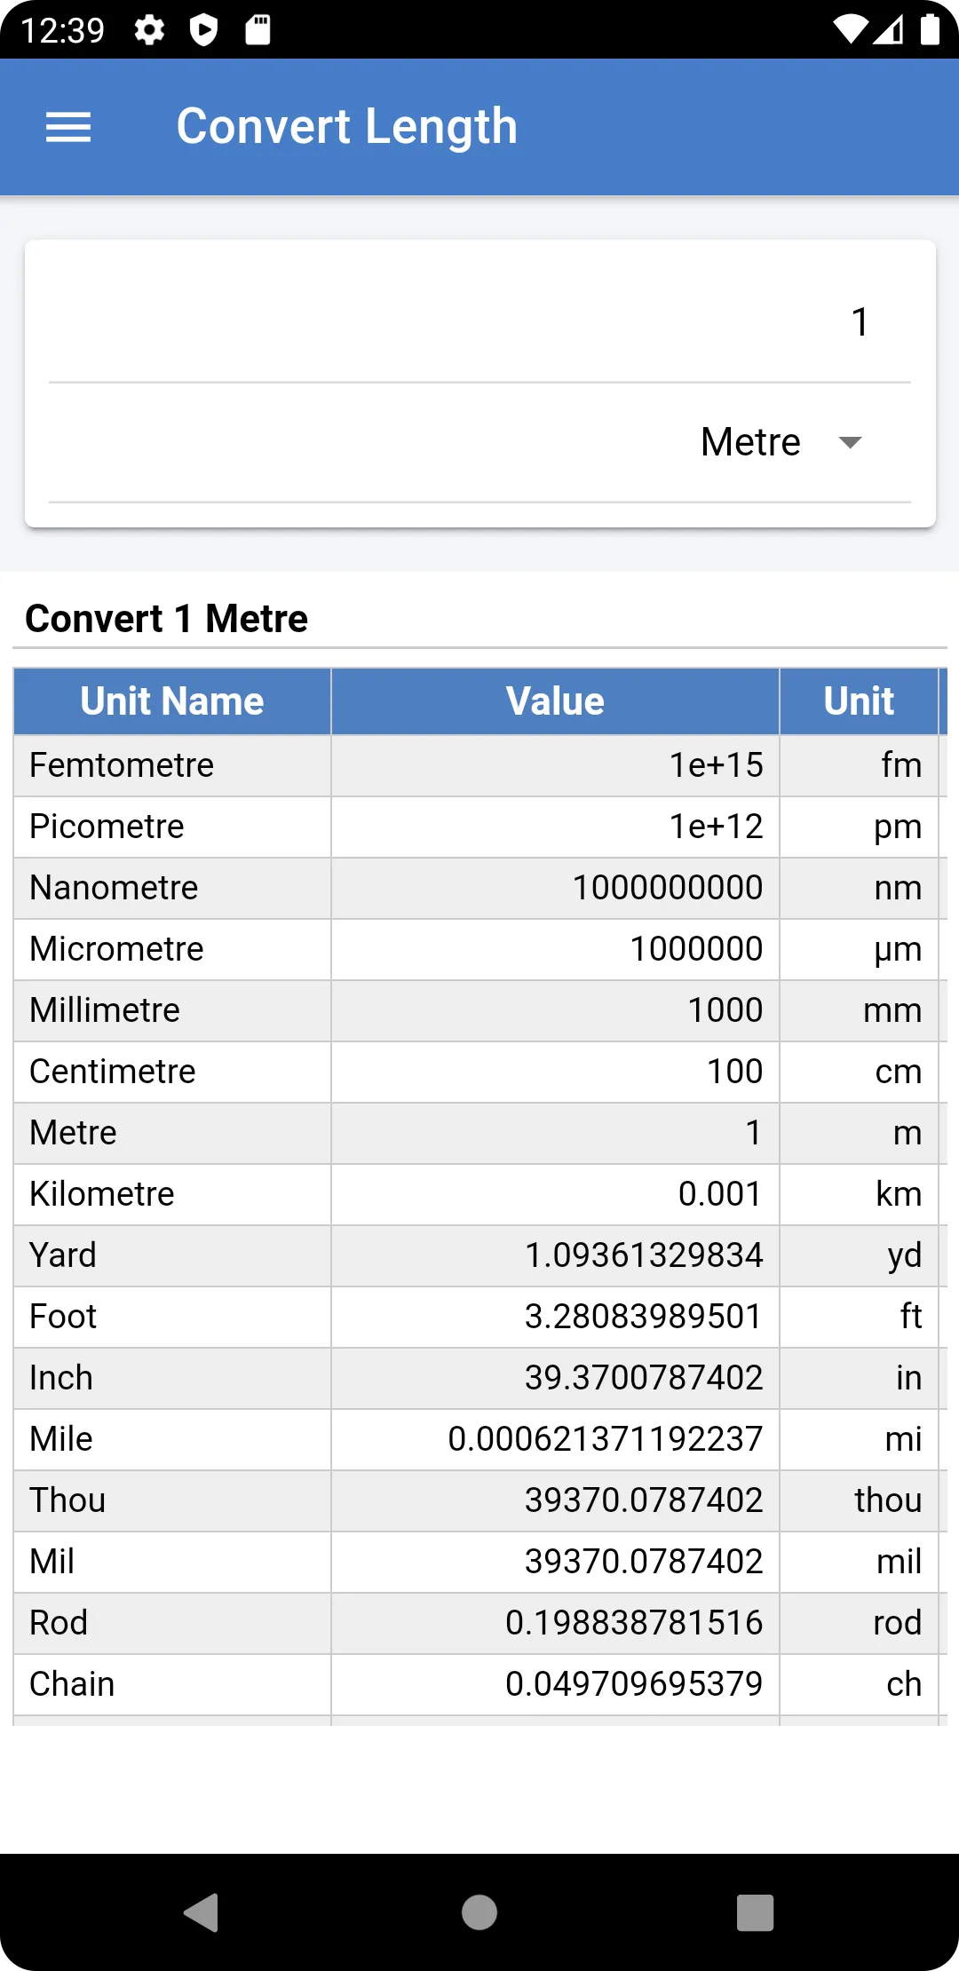Tap the ch unit symbol
Screen dimensions: 959x1971
click(x=904, y=1684)
